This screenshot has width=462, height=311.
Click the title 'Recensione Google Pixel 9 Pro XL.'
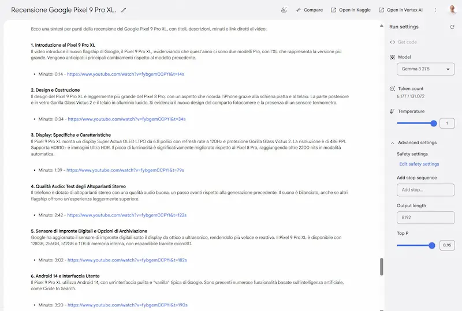64,10
